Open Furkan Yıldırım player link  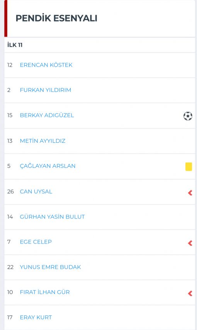pos(46,90)
